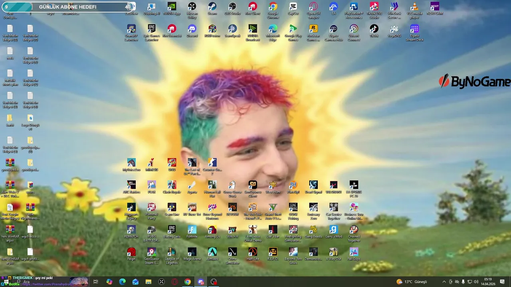
Task: Open the Liar's Bar game icon
Action: pos(273,232)
